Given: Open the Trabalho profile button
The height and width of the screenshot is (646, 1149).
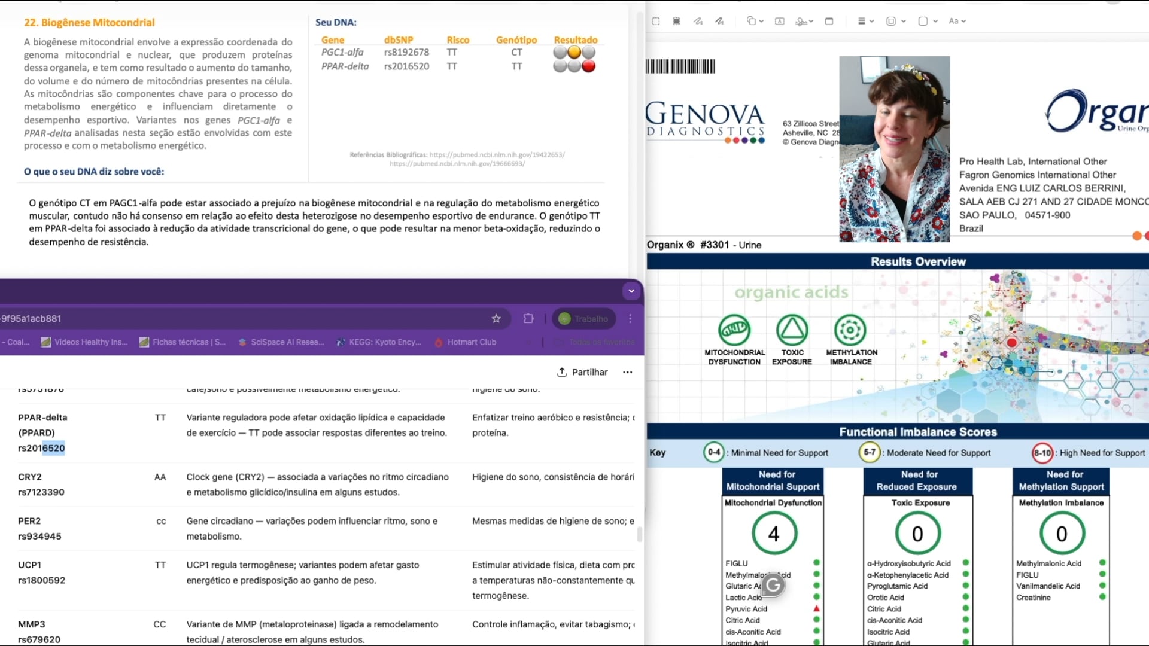Looking at the screenshot, I should (x=583, y=319).
